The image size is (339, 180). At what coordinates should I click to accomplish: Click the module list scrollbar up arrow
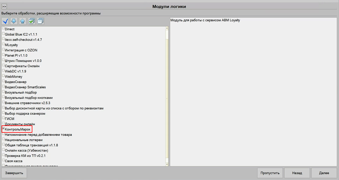167,28
